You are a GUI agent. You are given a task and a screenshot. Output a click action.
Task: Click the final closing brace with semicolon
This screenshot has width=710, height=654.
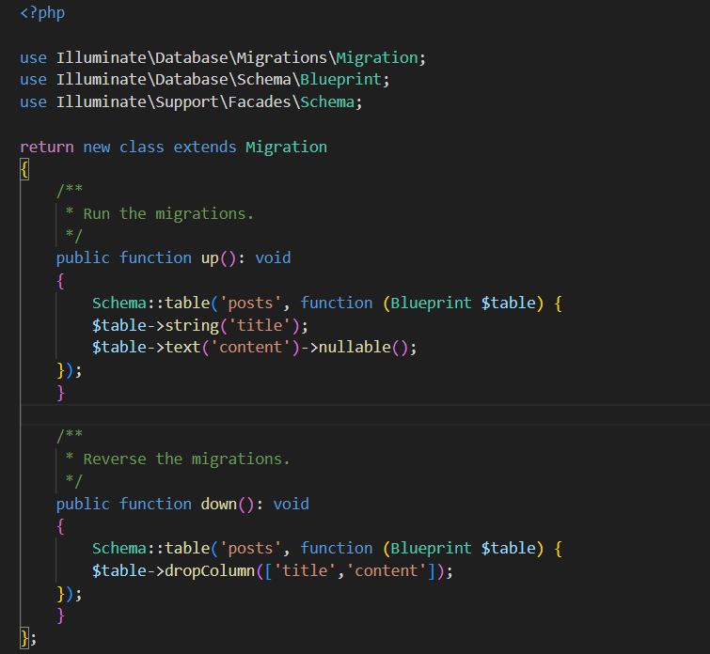pos(28,638)
